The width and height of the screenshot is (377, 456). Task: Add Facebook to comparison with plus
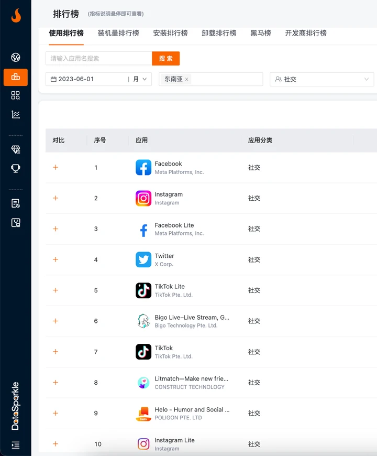(56, 167)
